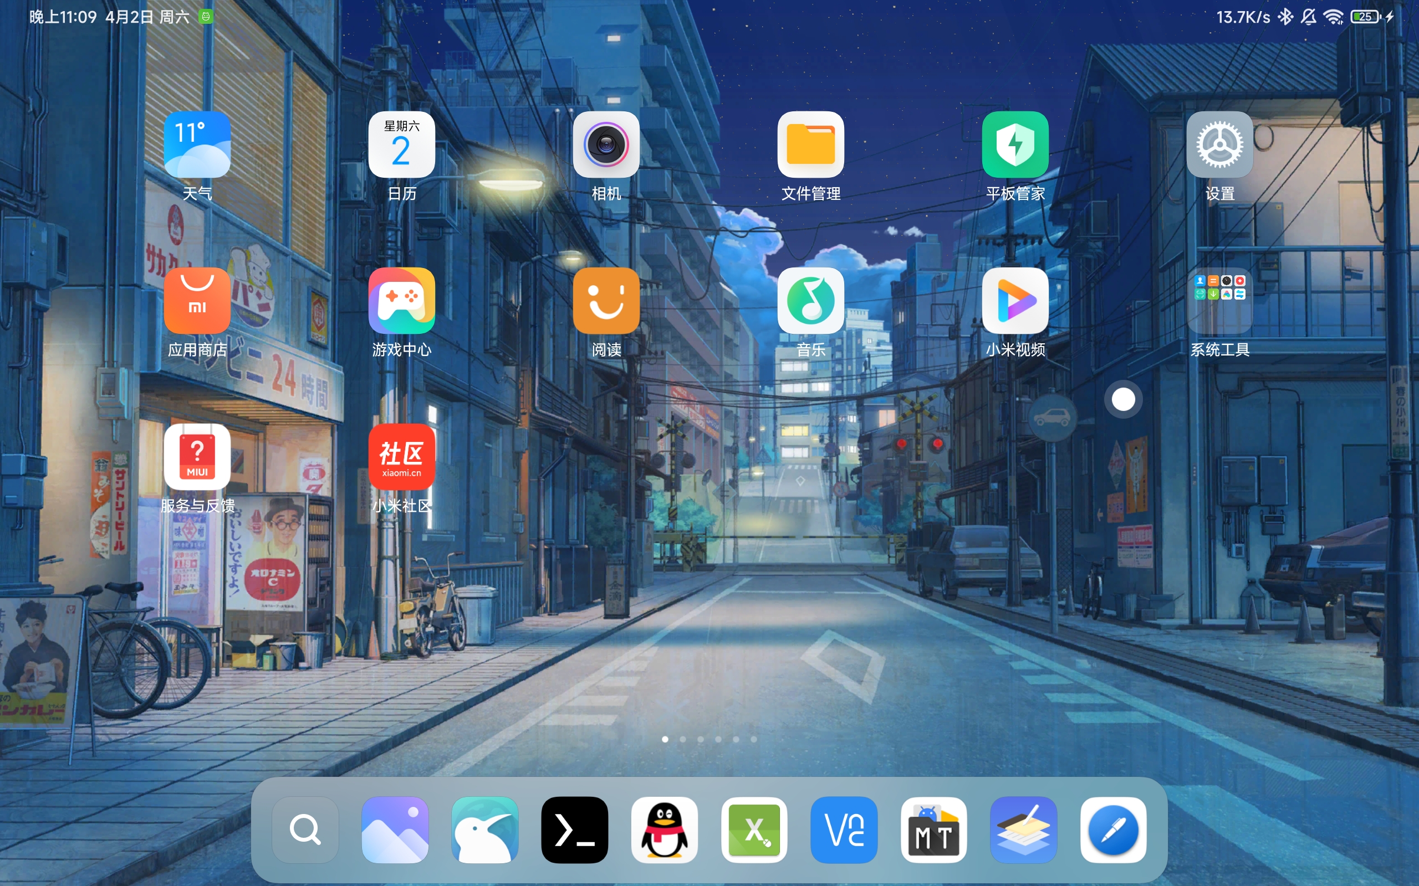Viewport: 1419px width, 886px height.
Task: Open 设置 settings app
Action: click(x=1220, y=144)
